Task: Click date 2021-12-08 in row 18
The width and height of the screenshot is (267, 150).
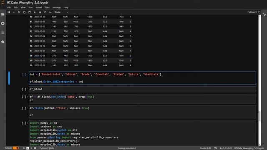Action: coord(40,55)
